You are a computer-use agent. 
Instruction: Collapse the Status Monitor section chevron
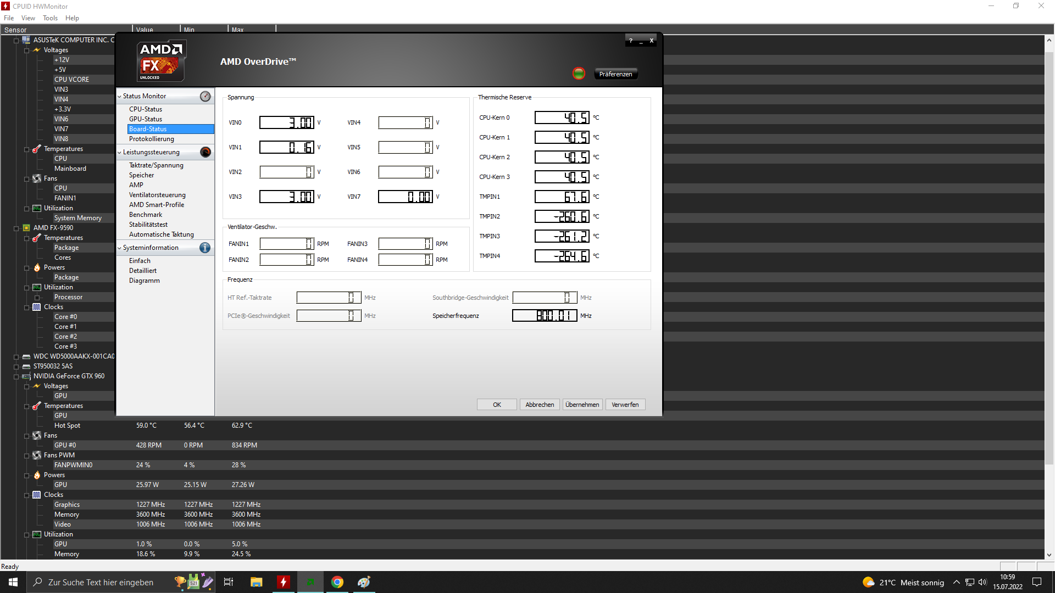119,96
